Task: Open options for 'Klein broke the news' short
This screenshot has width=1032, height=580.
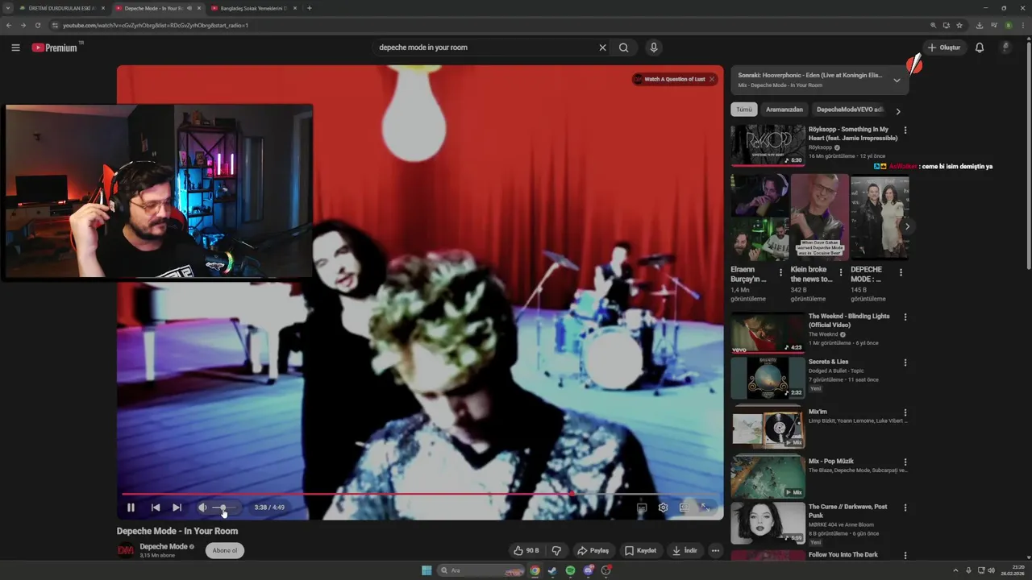Action: pos(841,272)
